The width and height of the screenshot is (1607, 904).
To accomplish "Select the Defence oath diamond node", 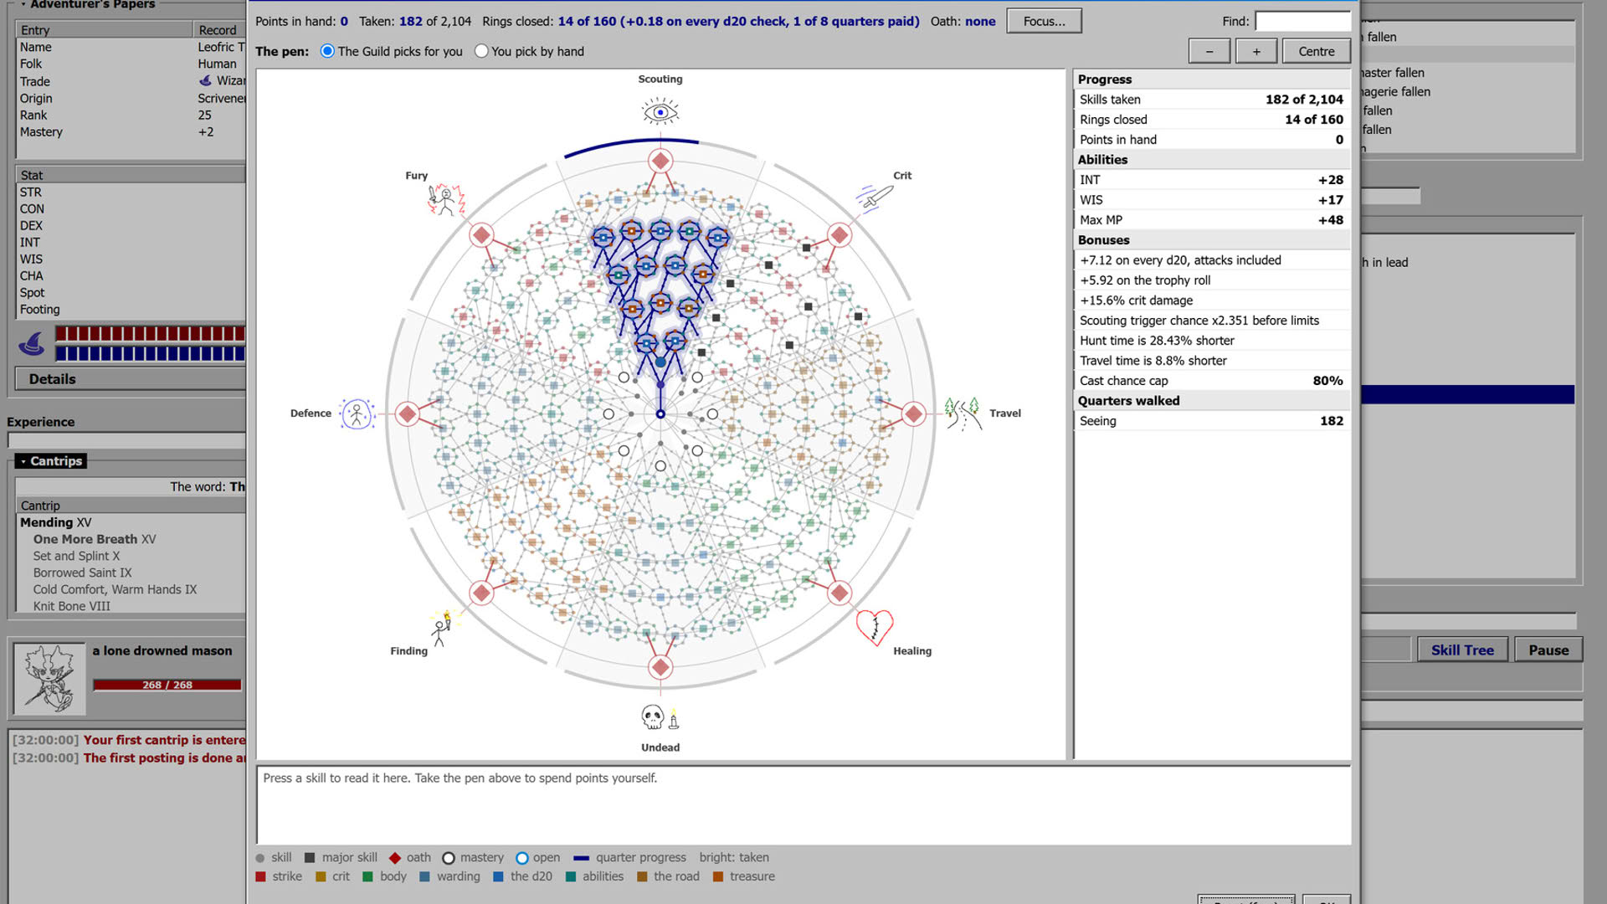I will click(x=408, y=413).
